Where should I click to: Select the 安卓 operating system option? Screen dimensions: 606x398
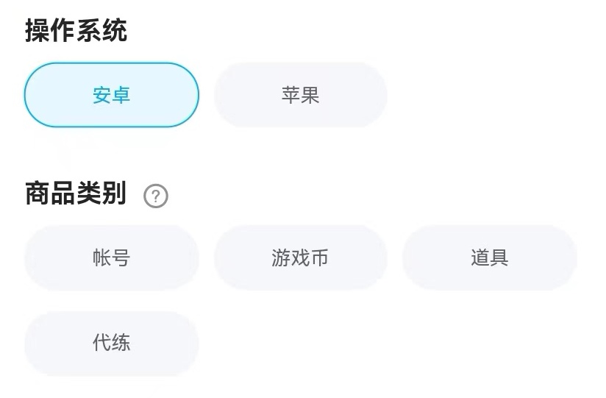(112, 95)
